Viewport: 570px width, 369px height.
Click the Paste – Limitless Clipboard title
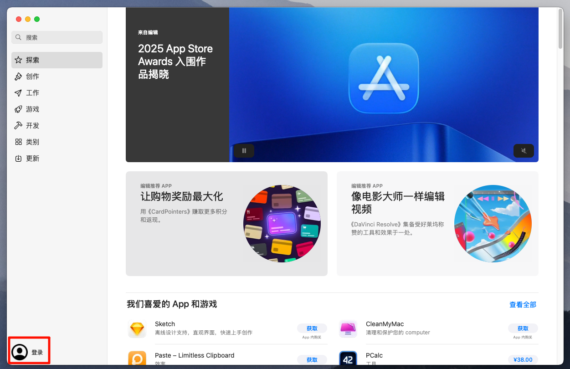point(195,355)
